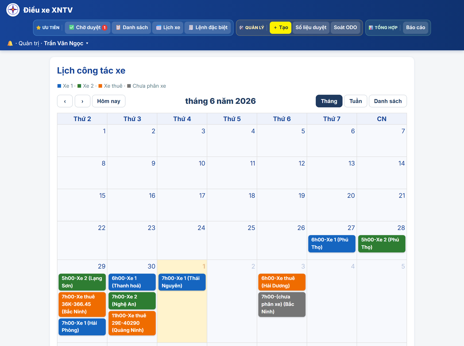Open the notification bell icon
The height and width of the screenshot is (346, 464).
coord(10,43)
